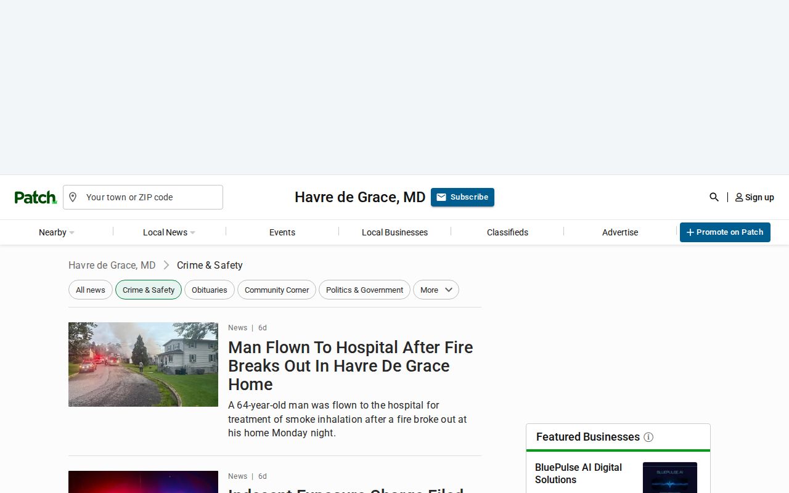Select the Community Corner filter

pyautogui.click(x=277, y=290)
